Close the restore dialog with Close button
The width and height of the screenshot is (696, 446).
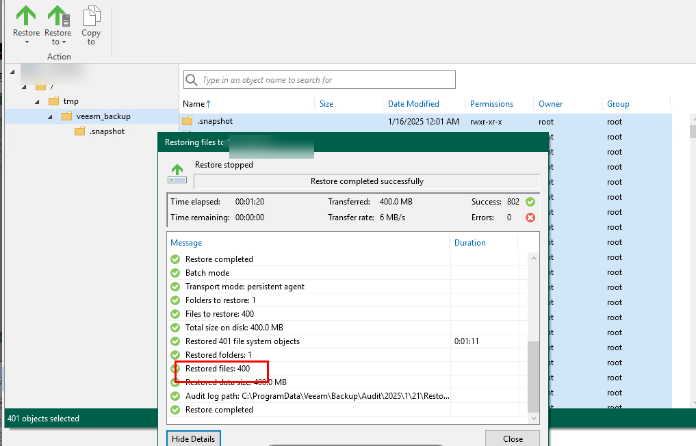512,438
